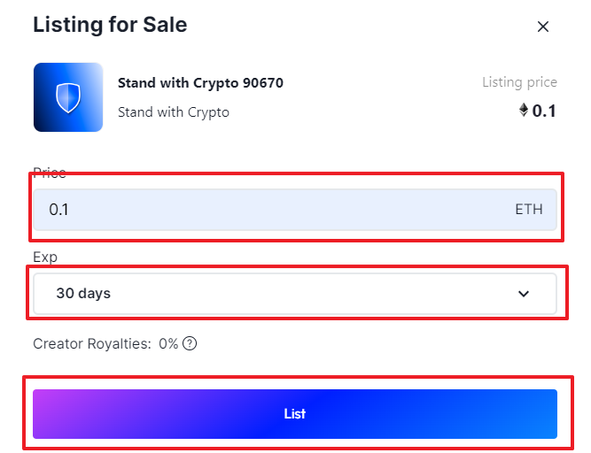Expand the expiration dropdown chevron arrow

coord(524,294)
